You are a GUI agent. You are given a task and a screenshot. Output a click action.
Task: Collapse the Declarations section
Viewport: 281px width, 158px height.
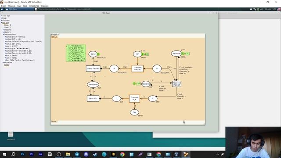3,34
